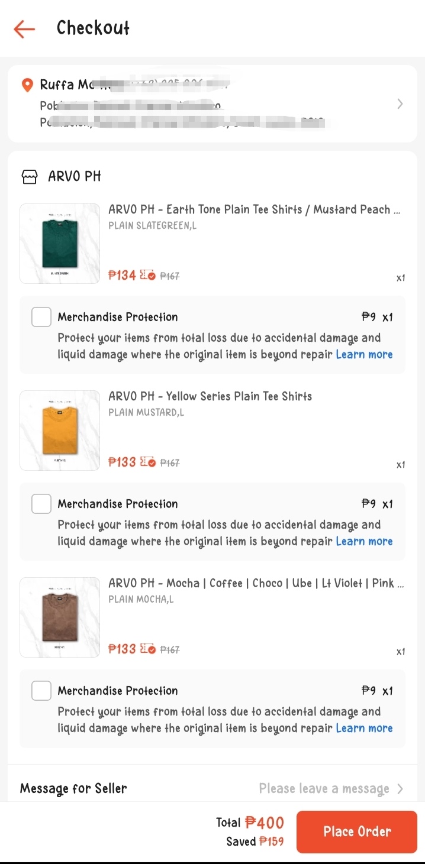425x864 pixels.
Task: Tap the discount badge on the mustard shirt price
Action: (147, 462)
